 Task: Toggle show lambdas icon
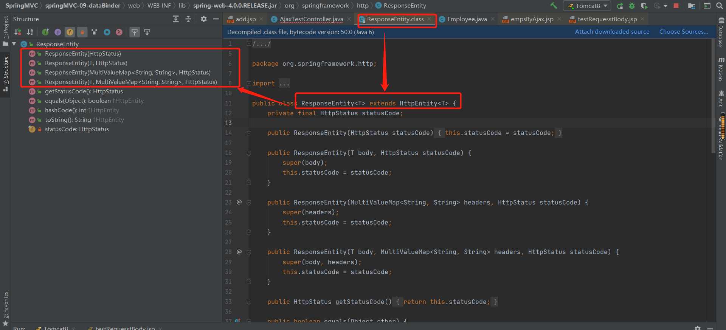[x=119, y=32]
